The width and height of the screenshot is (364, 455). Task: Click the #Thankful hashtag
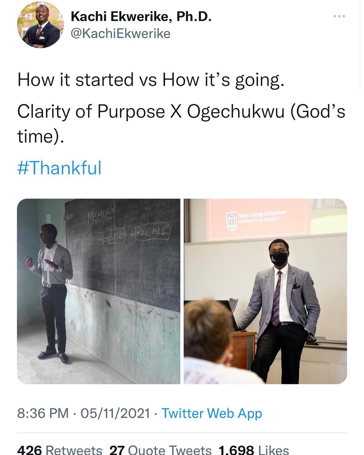tap(59, 168)
